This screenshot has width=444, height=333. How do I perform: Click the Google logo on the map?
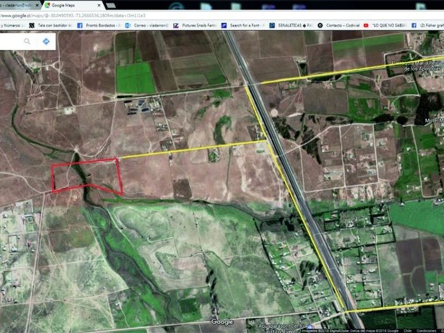(221, 321)
